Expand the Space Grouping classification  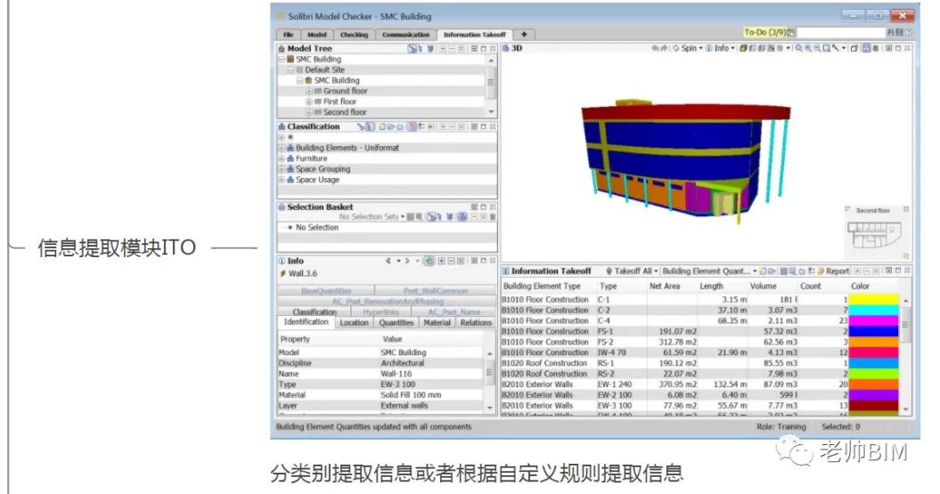tap(282, 169)
